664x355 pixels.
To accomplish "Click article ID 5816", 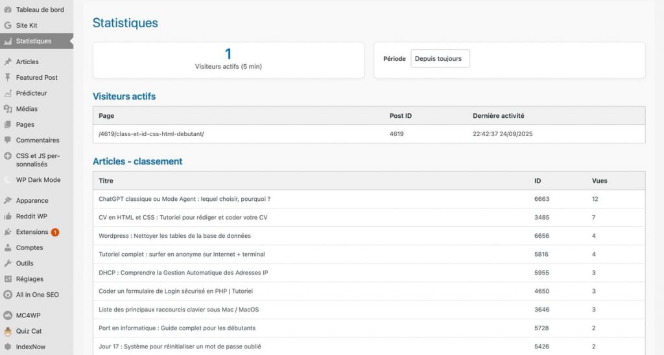I will pyautogui.click(x=541, y=255).
